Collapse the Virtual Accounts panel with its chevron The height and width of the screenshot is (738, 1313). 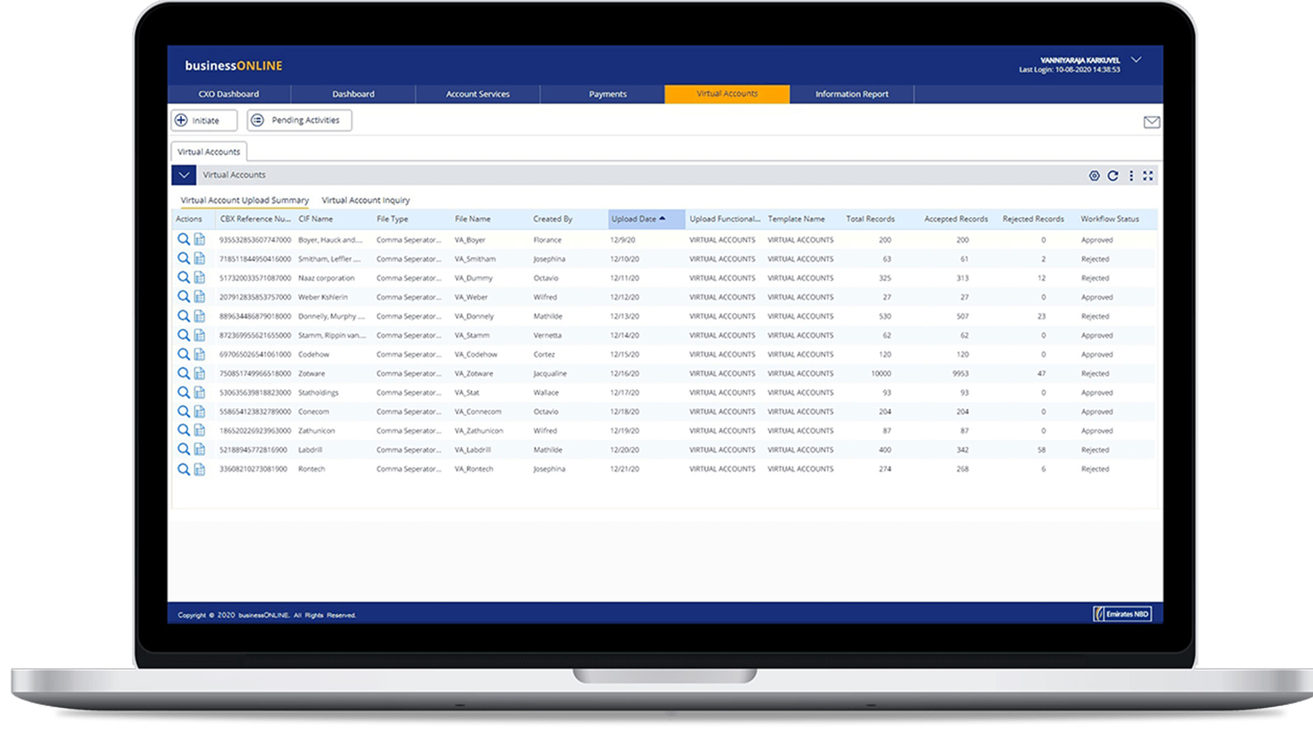click(x=184, y=175)
